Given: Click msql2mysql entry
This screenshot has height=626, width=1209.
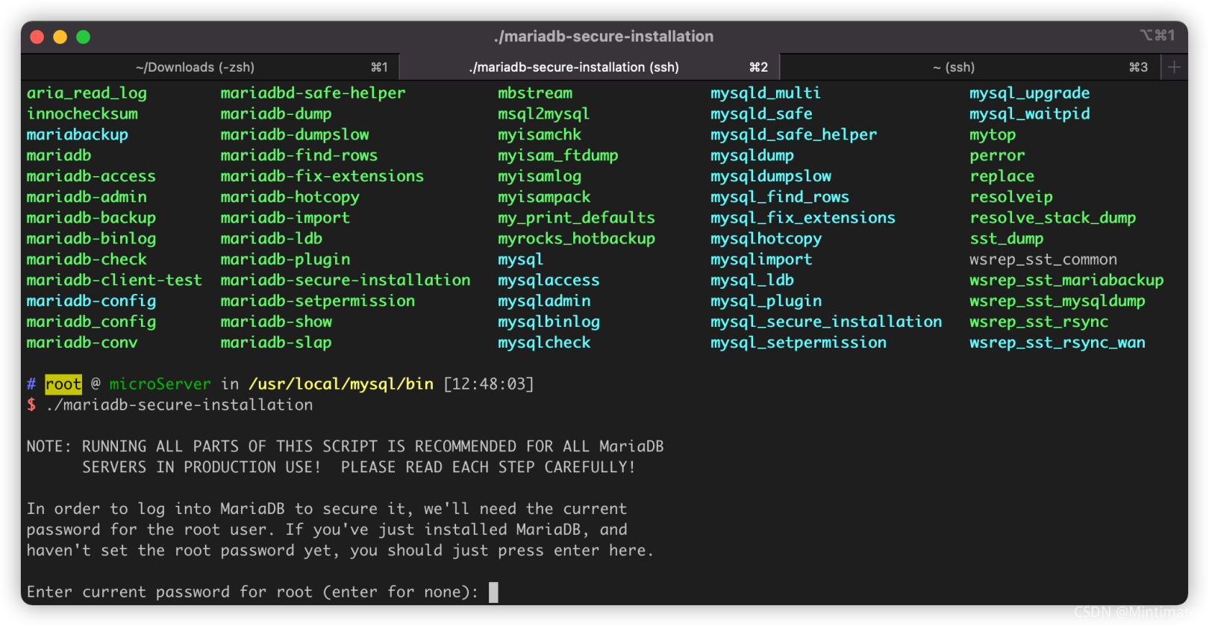Looking at the screenshot, I should [x=544, y=114].
